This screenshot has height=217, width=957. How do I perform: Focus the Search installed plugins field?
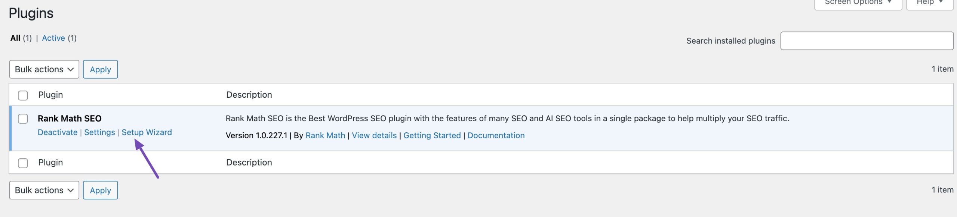click(867, 41)
